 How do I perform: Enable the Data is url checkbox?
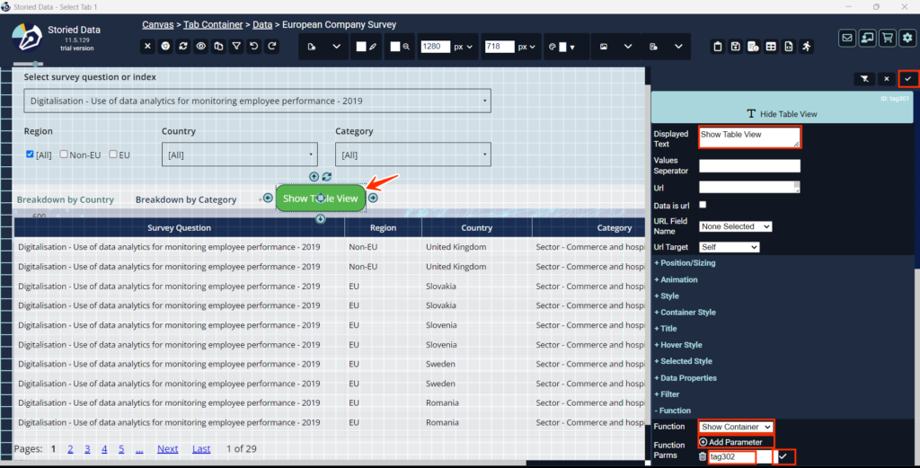703,206
